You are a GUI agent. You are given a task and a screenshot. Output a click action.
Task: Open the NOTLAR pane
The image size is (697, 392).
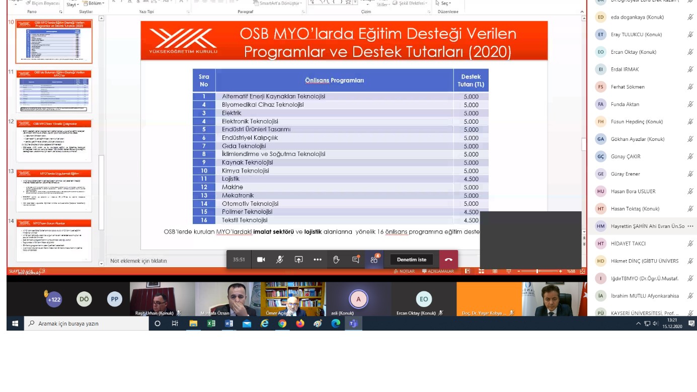click(404, 271)
